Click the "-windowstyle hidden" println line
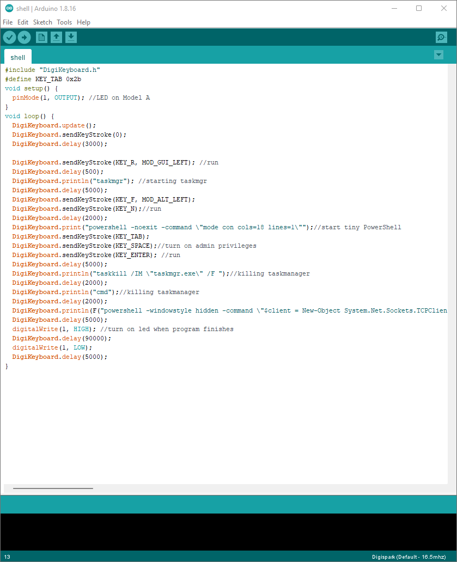 click(229, 311)
